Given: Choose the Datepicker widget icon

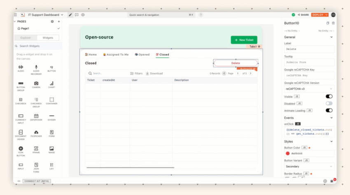Looking at the screenshot, I should click(x=36, y=116).
